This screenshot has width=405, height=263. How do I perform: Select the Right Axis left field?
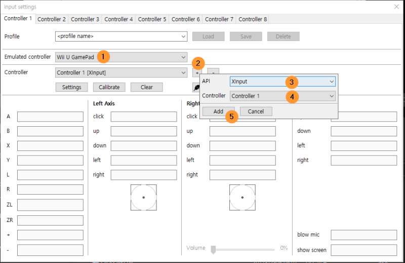242,160
